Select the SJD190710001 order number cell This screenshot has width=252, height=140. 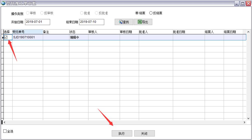pyautogui.click(x=27, y=37)
